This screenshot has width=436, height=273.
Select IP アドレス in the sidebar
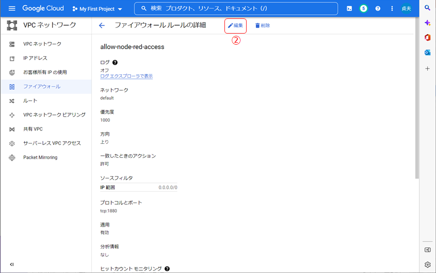[35, 58]
